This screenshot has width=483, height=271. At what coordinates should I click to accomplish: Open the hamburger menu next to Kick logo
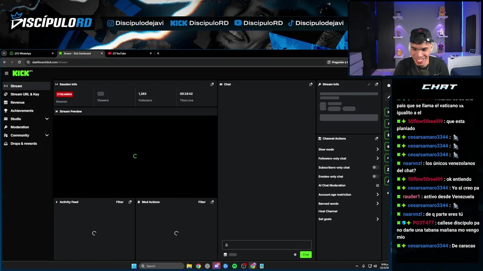(6, 73)
